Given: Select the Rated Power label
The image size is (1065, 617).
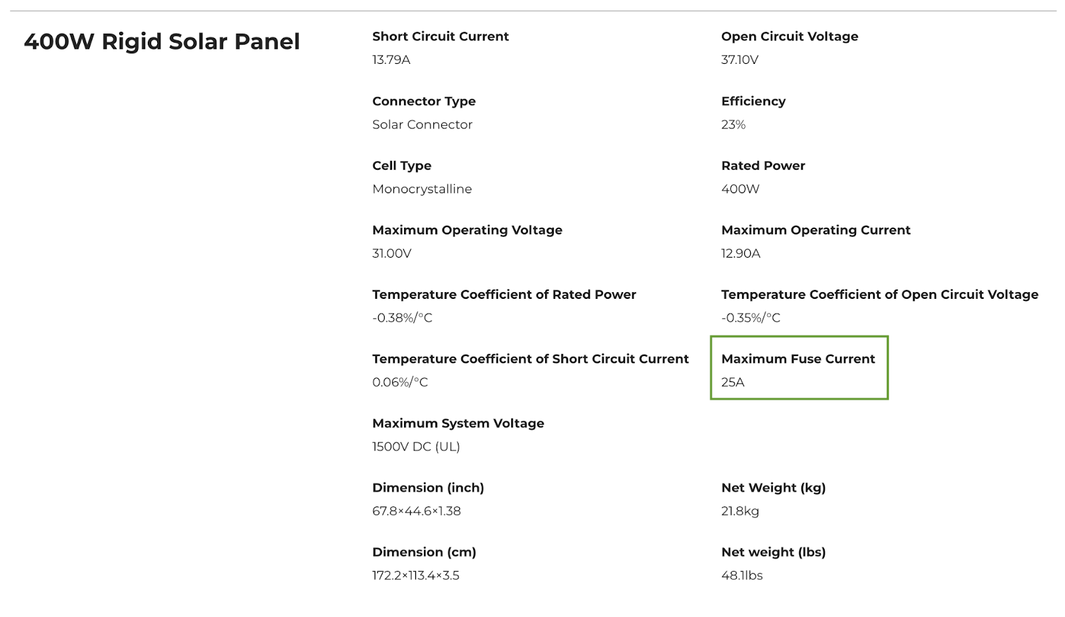Looking at the screenshot, I should (x=763, y=166).
